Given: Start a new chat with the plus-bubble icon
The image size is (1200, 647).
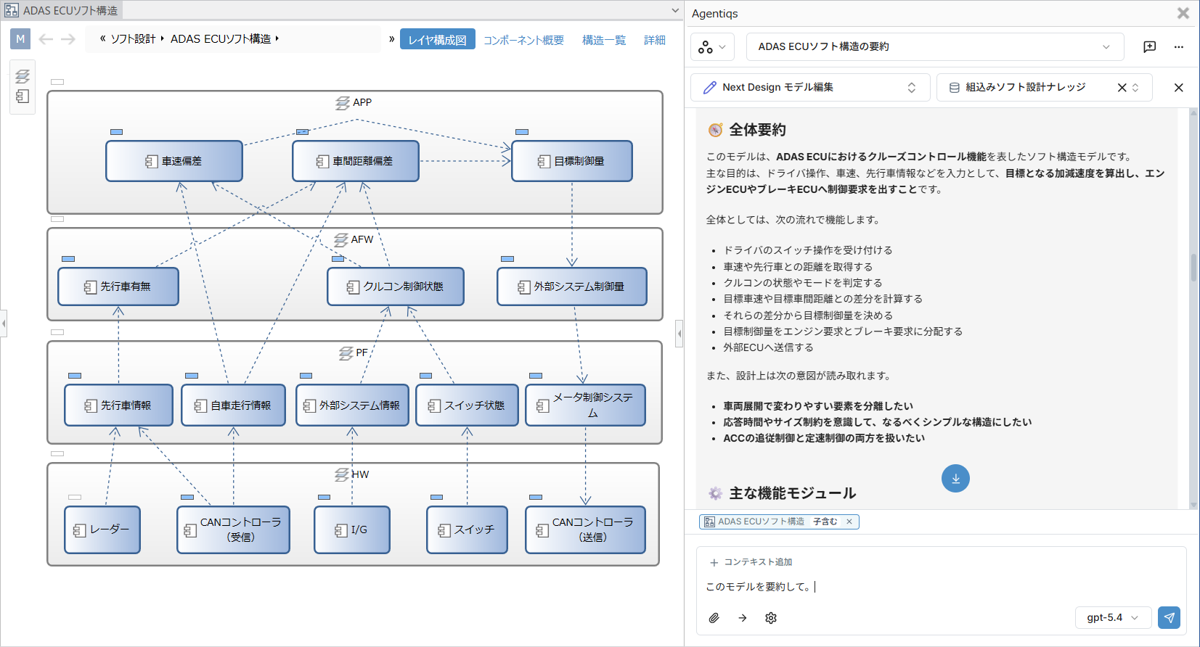Looking at the screenshot, I should coord(1149,46).
